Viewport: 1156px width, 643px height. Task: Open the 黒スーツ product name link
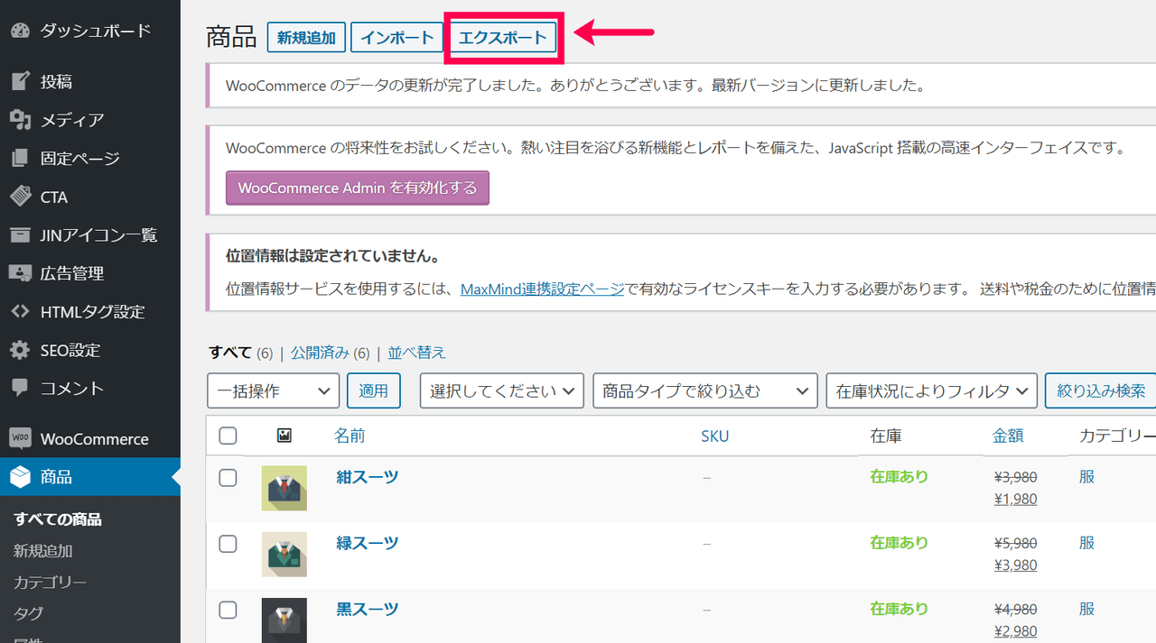(368, 609)
